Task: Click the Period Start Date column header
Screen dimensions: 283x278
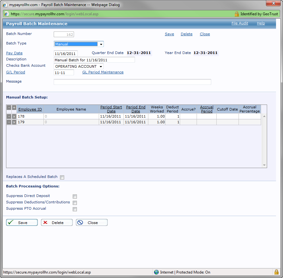Action: [x=111, y=109]
